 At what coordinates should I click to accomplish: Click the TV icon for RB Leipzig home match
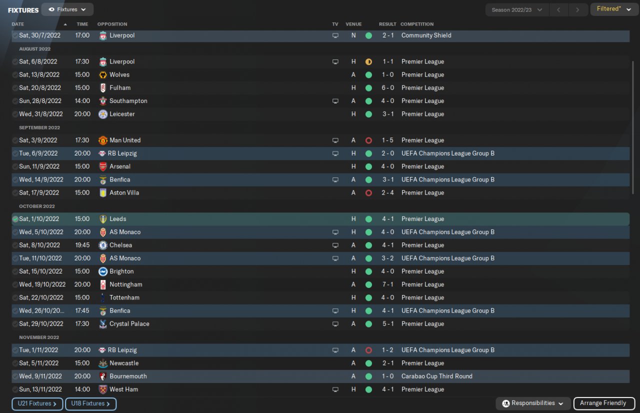[x=335, y=153]
